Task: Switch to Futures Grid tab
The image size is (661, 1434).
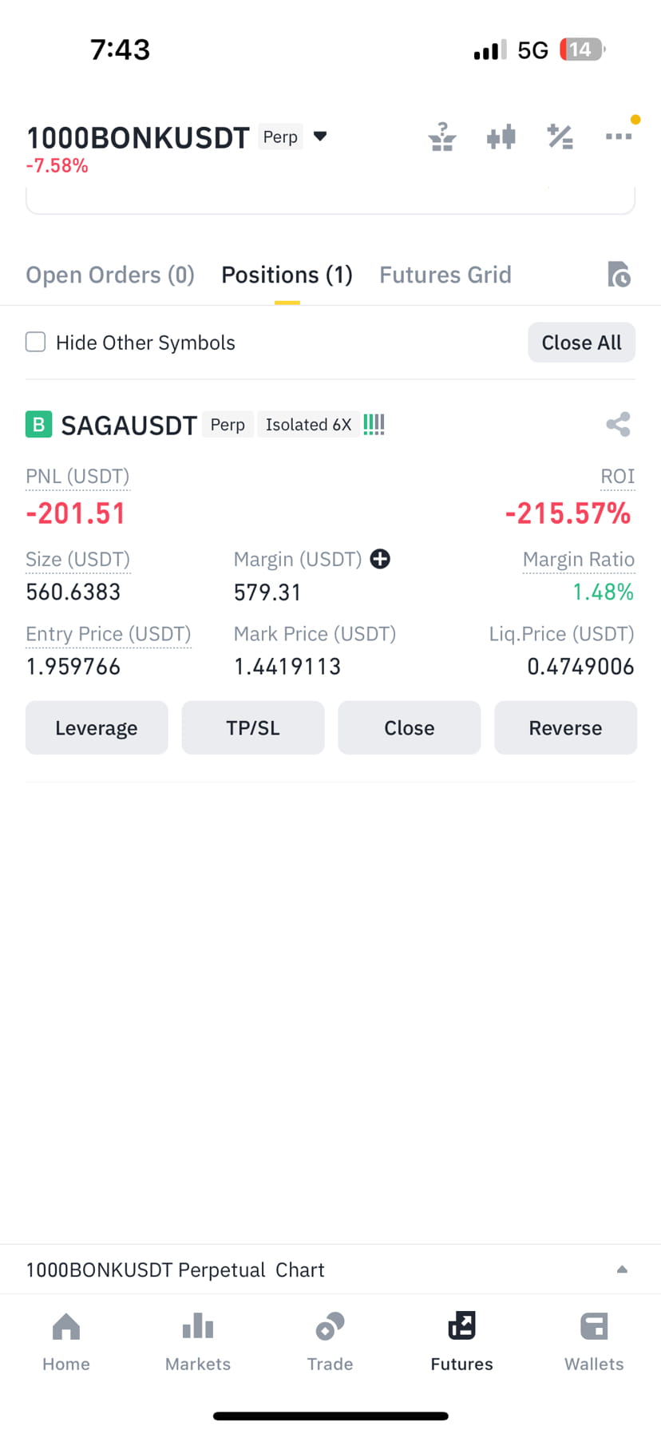Action: [445, 275]
